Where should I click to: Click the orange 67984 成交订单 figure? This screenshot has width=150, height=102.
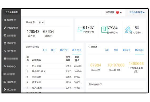pyautogui.click(x=96, y=65)
